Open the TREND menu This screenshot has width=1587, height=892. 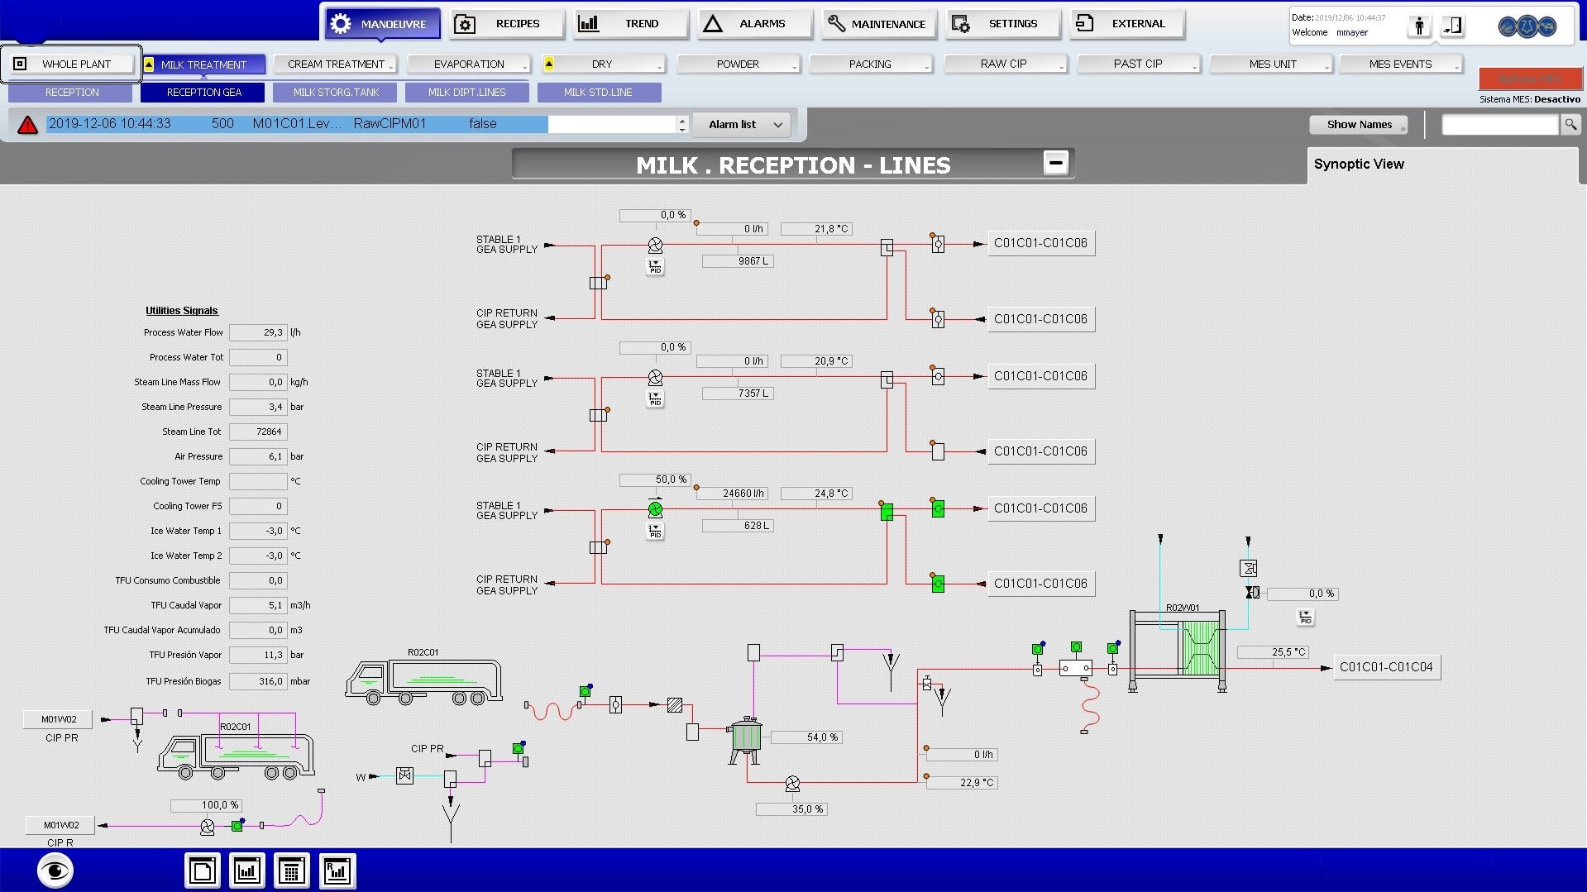pyautogui.click(x=631, y=24)
